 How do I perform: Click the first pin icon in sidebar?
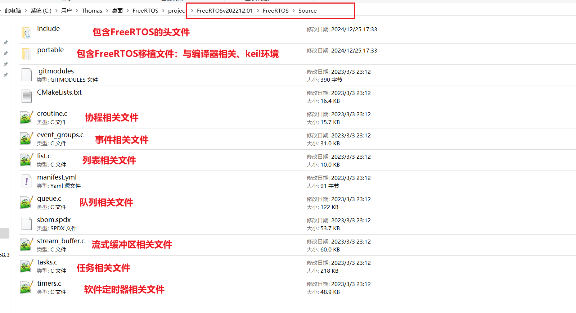click(x=5, y=42)
